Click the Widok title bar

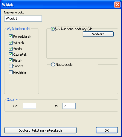(57, 5)
